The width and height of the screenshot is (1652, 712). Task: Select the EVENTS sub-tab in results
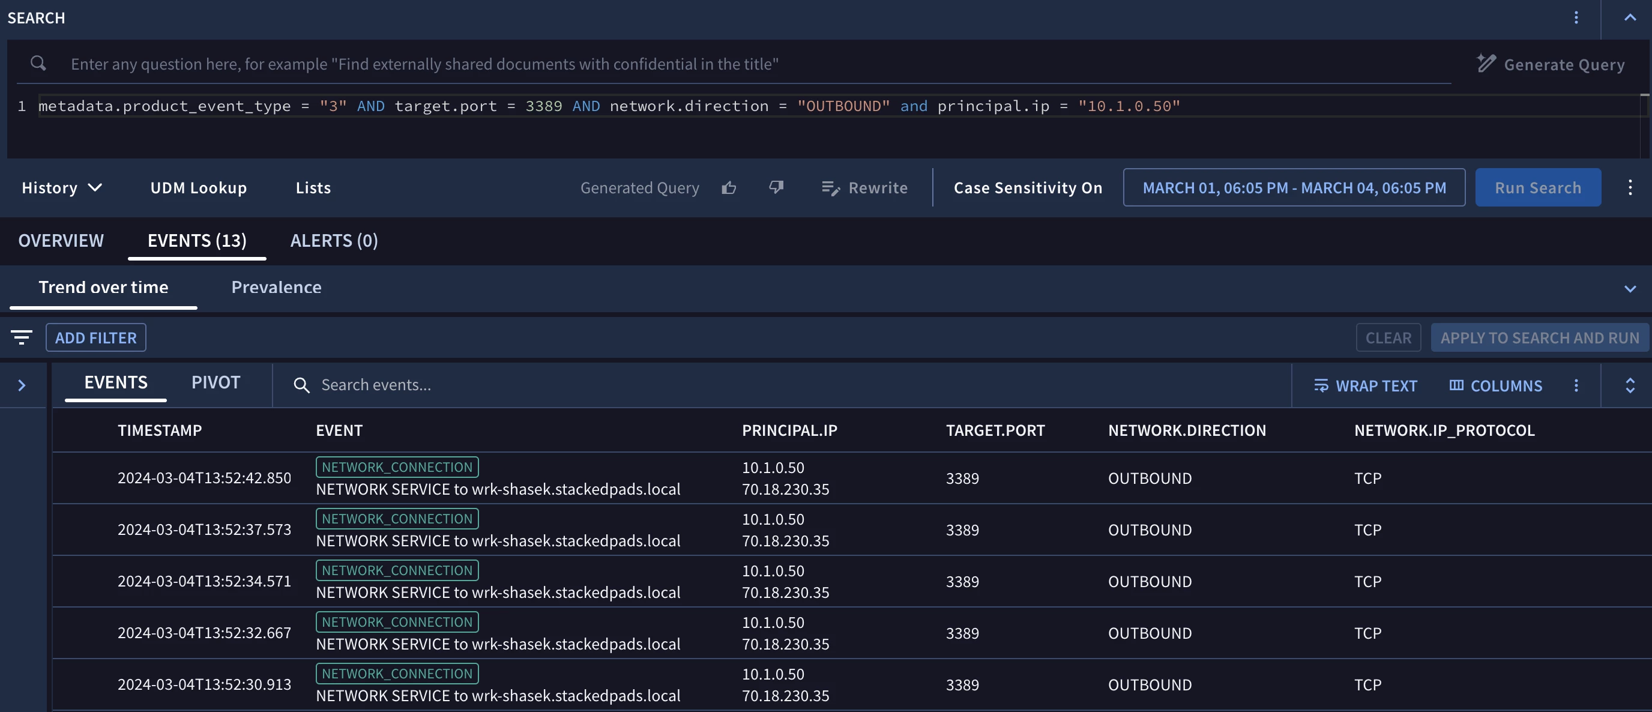click(115, 382)
